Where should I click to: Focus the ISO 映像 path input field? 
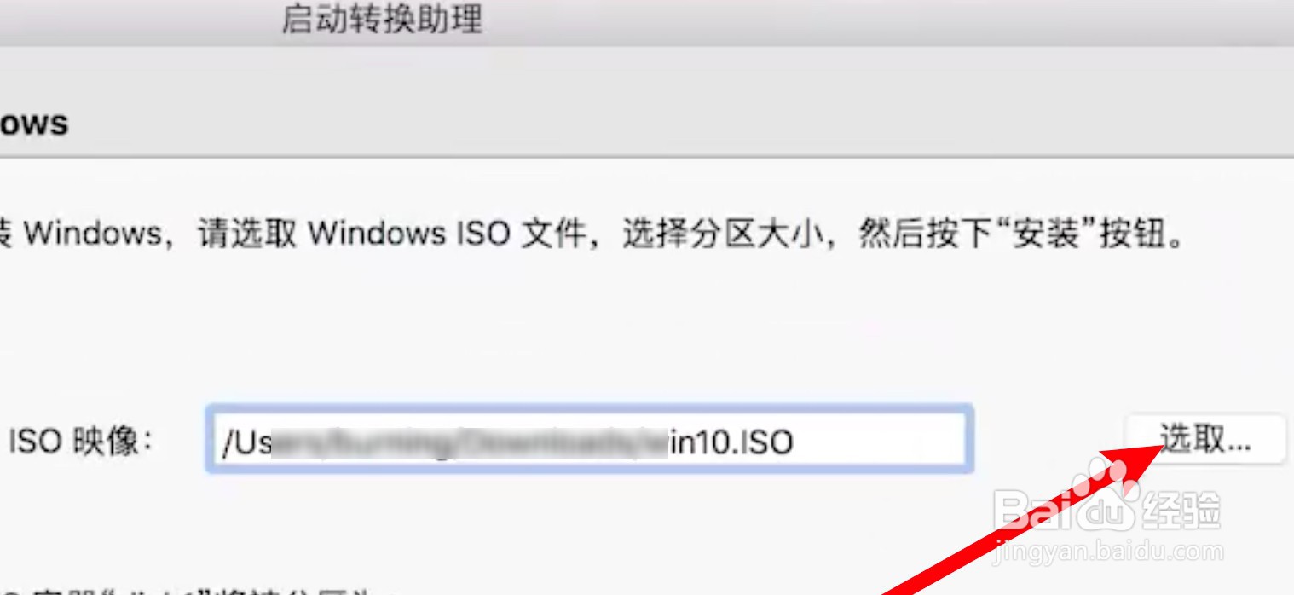click(589, 440)
